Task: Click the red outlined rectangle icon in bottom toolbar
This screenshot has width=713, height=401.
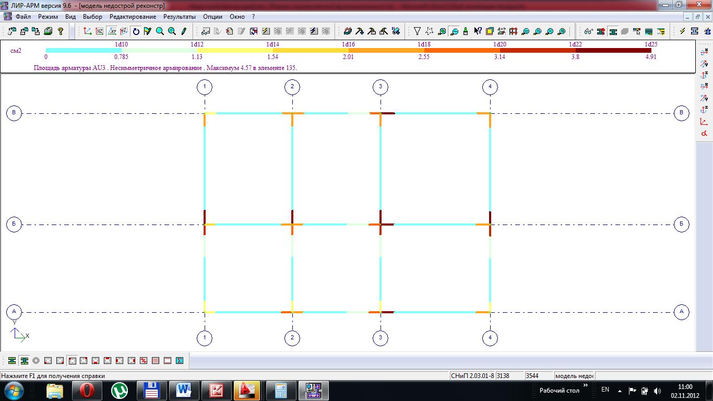Action: pyautogui.click(x=168, y=360)
